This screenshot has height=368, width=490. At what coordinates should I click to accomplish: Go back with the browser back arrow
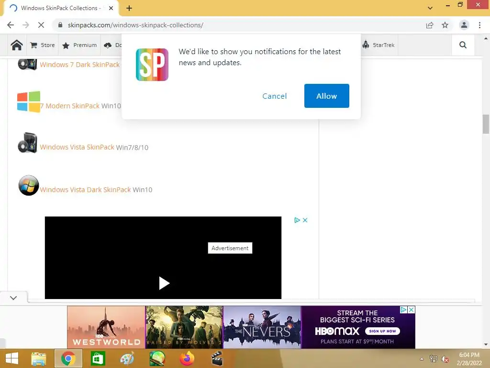tap(11, 25)
